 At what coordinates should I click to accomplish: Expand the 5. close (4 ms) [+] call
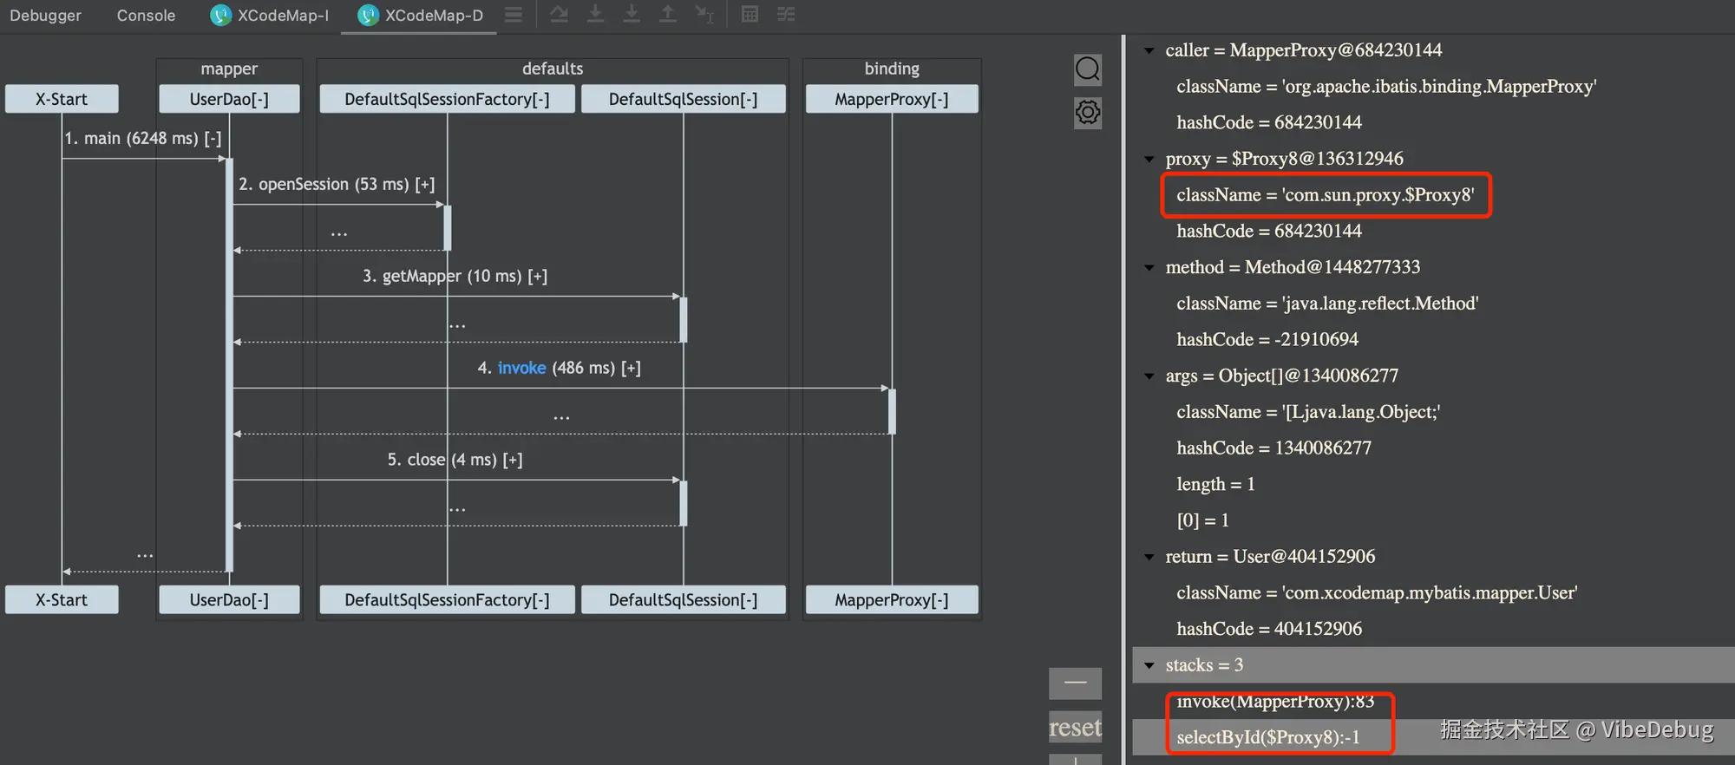click(455, 460)
